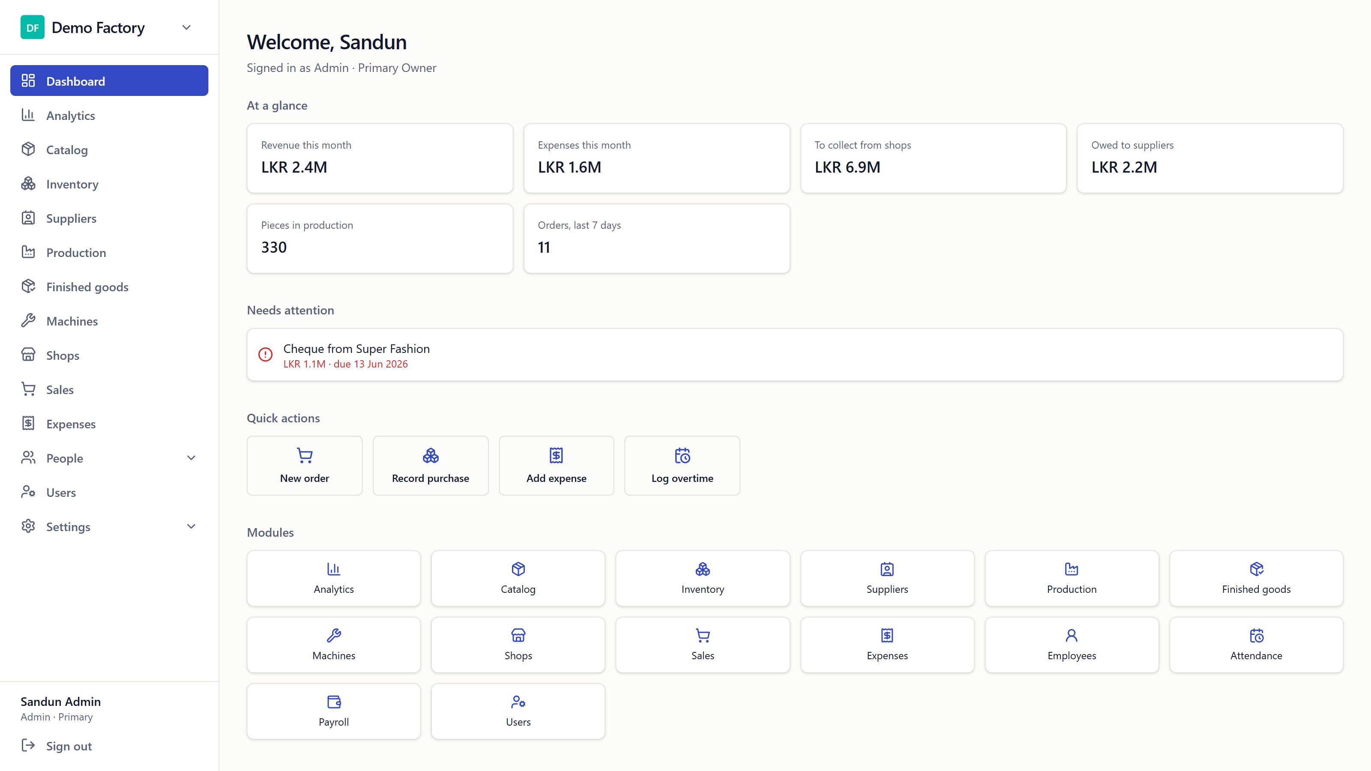Screen dimensions: 1371x771
Task: Select Finished goods in the sidebar
Action: coord(109,286)
